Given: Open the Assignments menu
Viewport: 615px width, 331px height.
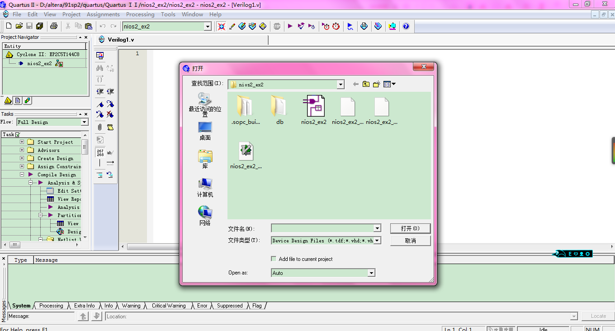Looking at the screenshot, I should point(103,14).
